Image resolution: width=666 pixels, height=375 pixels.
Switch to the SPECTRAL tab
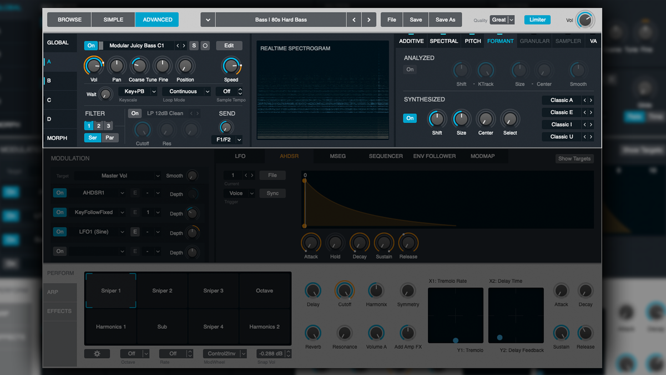pos(443,41)
